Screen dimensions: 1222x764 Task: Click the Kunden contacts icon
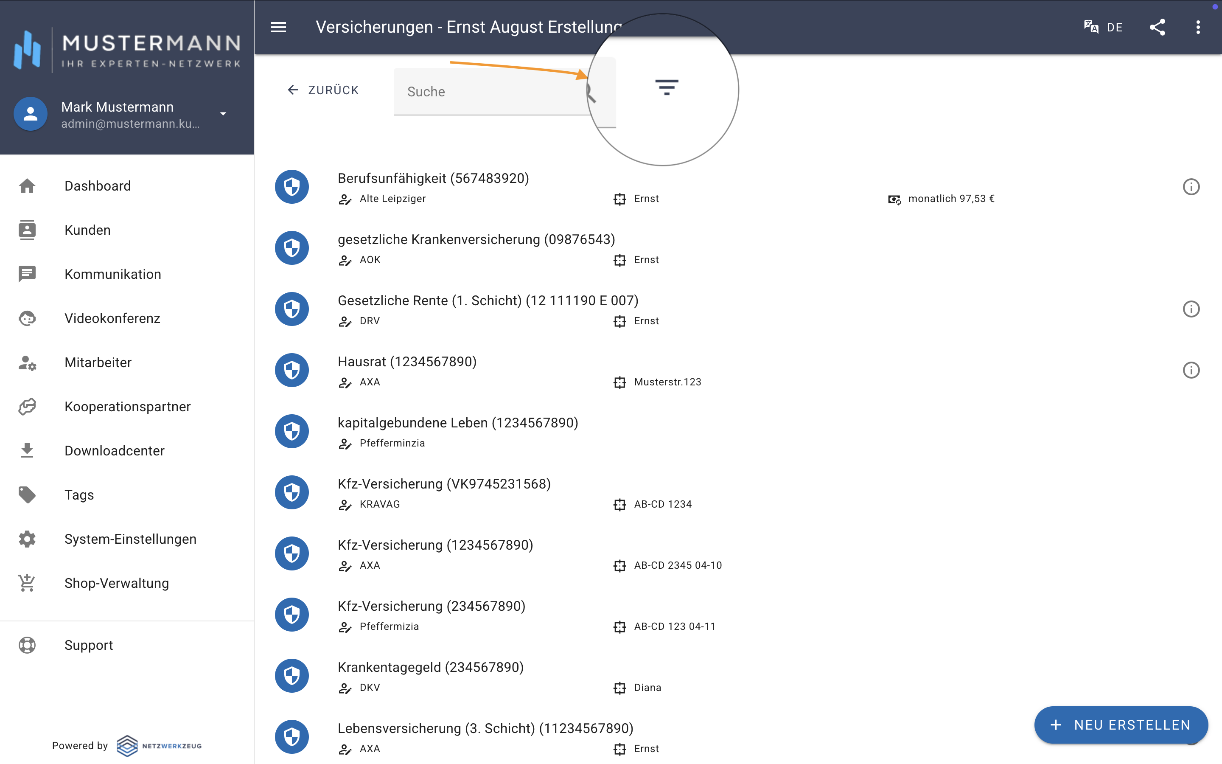point(27,230)
